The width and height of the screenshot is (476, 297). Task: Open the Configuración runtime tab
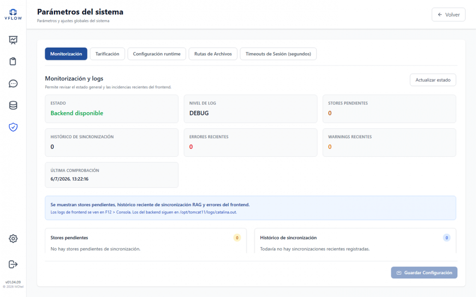coord(157,54)
